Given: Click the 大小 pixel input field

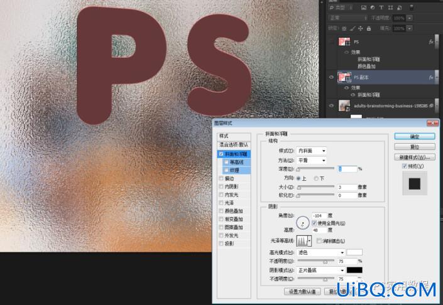Looking at the screenshot, I should [x=347, y=187].
